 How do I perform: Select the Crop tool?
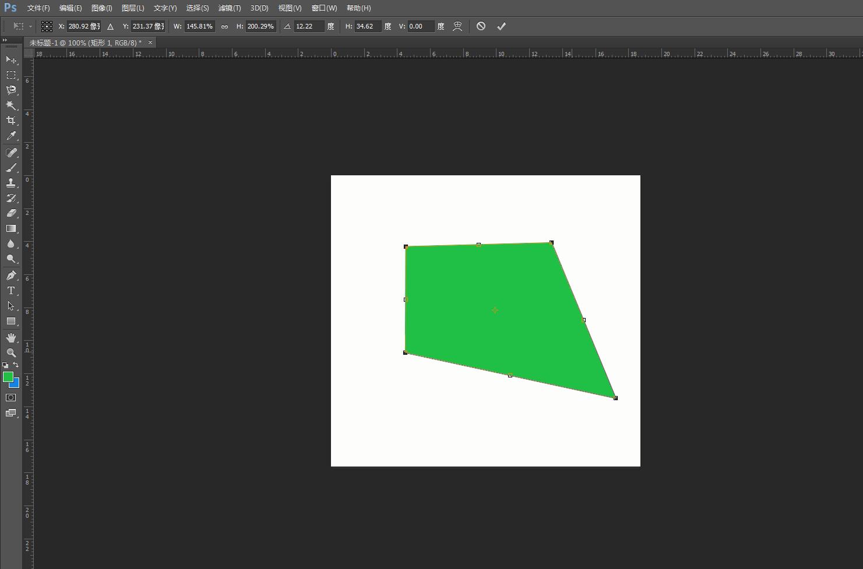pyautogui.click(x=11, y=121)
